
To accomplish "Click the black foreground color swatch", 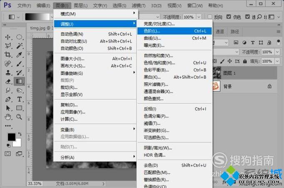I will tap(11, 137).
